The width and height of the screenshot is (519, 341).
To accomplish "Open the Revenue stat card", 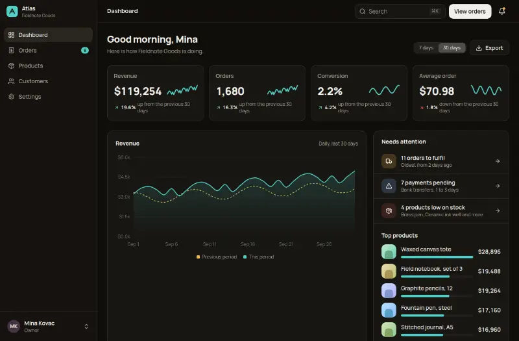I will click(156, 93).
